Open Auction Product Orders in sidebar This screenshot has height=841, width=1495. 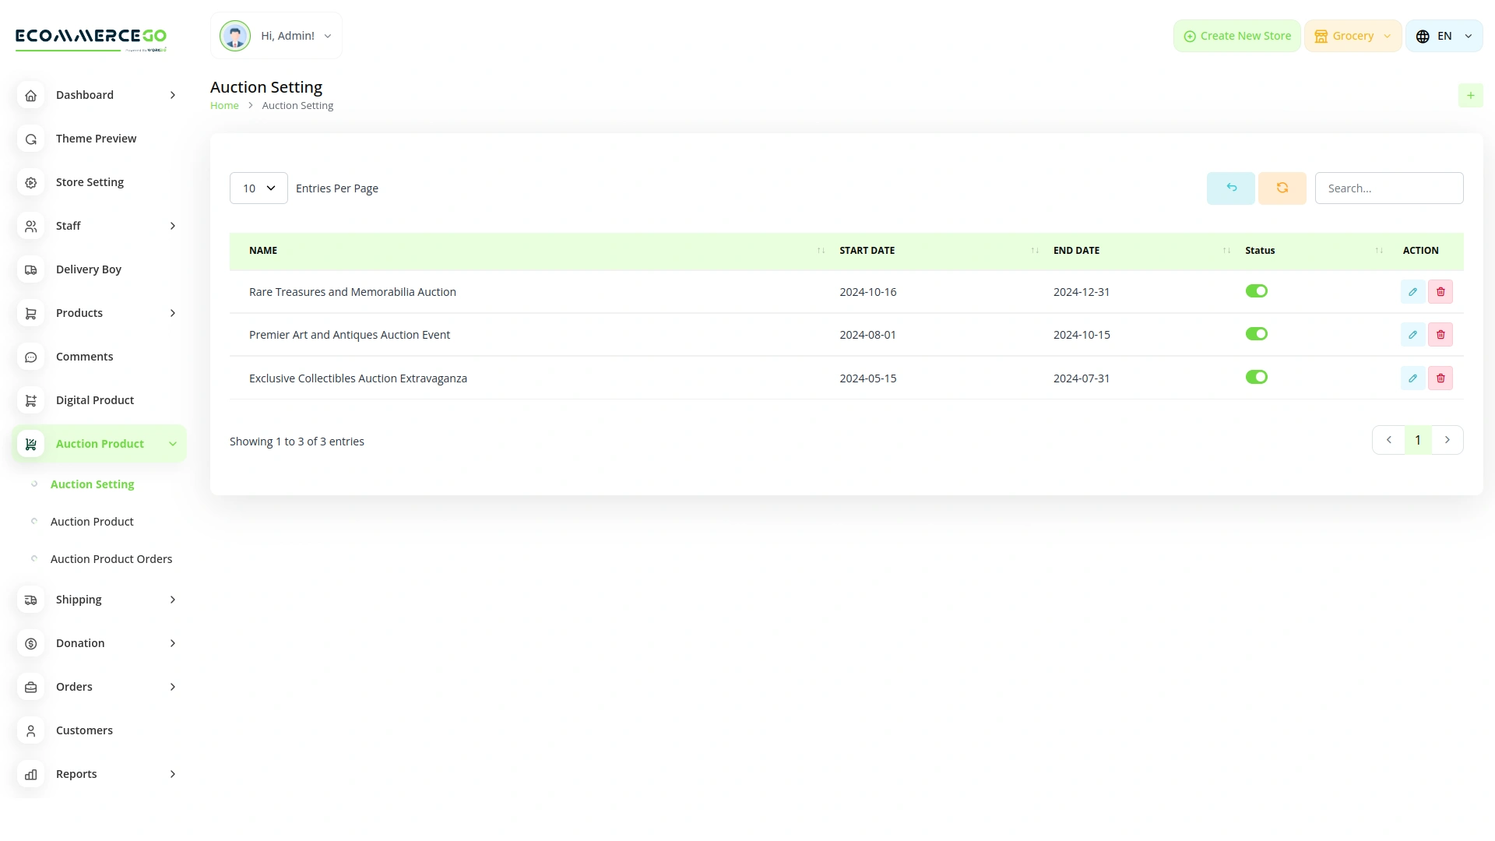[x=111, y=558]
